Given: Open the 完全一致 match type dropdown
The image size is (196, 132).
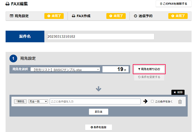Looking at the screenshot, I should click(38, 101).
